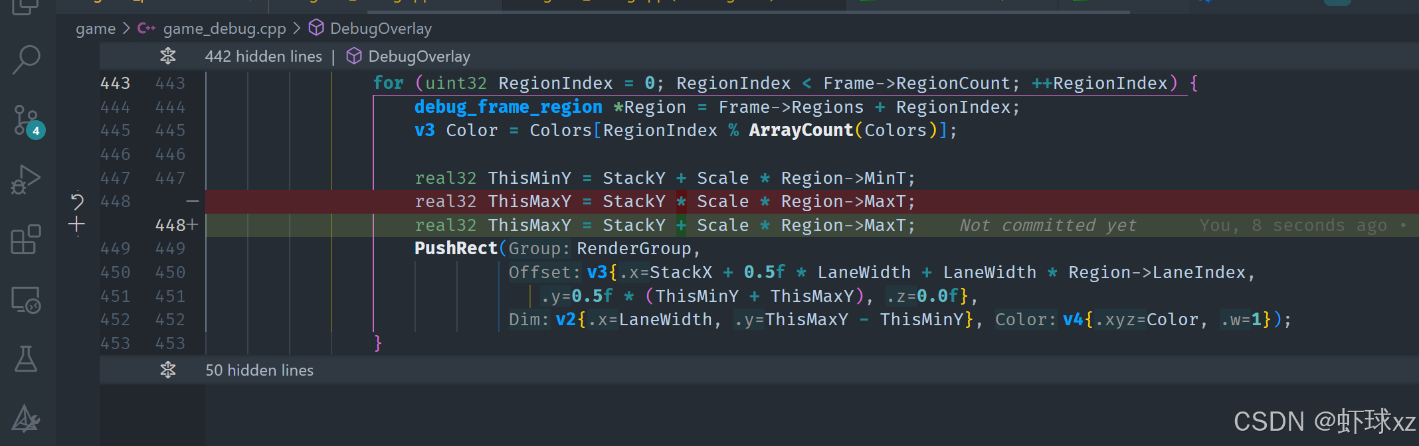1419x446 pixels.
Task: Click 'ThisMinY' declaration on line 447
Action: pos(529,178)
